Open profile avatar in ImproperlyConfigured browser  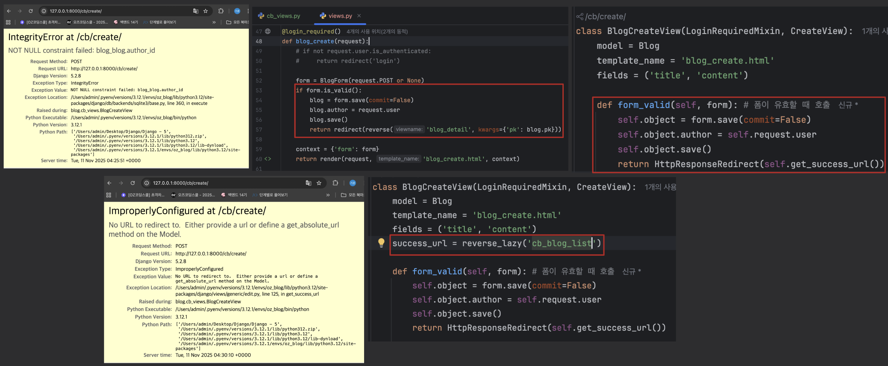pyautogui.click(x=352, y=183)
